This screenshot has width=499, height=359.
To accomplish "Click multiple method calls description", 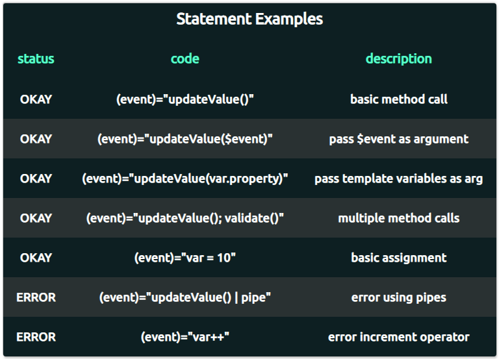I will click(399, 218).
